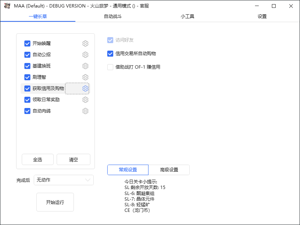This screenshot has width=300, height=225.
Task: Open settings gear for 开始唤醒
Action: [x=85, y=43]
